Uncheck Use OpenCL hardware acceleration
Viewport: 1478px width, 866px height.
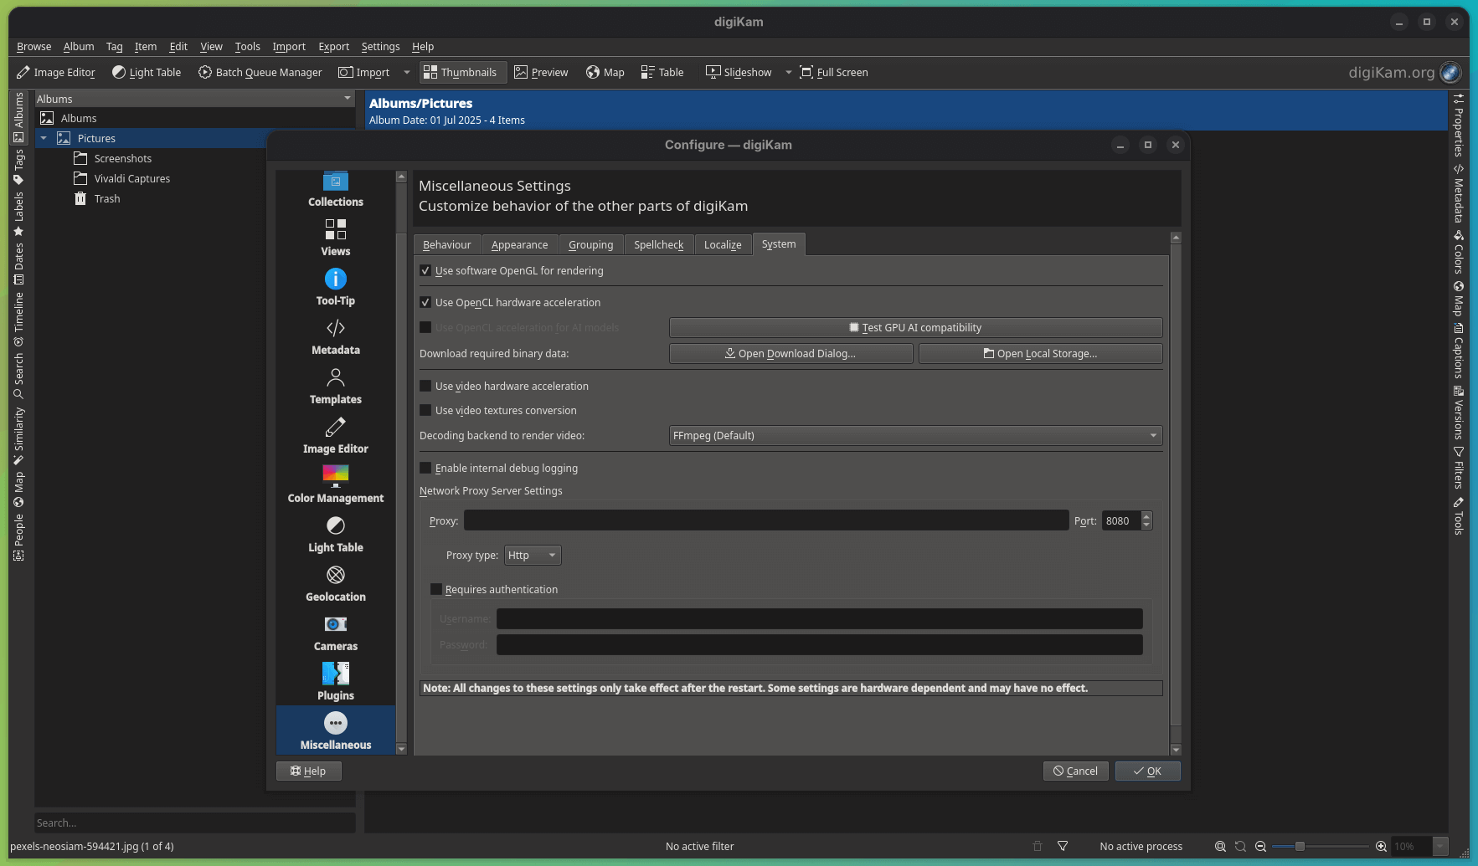click(x=426, y=302)
